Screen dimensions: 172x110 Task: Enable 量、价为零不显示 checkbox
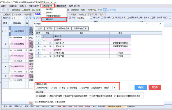[152, 18]
